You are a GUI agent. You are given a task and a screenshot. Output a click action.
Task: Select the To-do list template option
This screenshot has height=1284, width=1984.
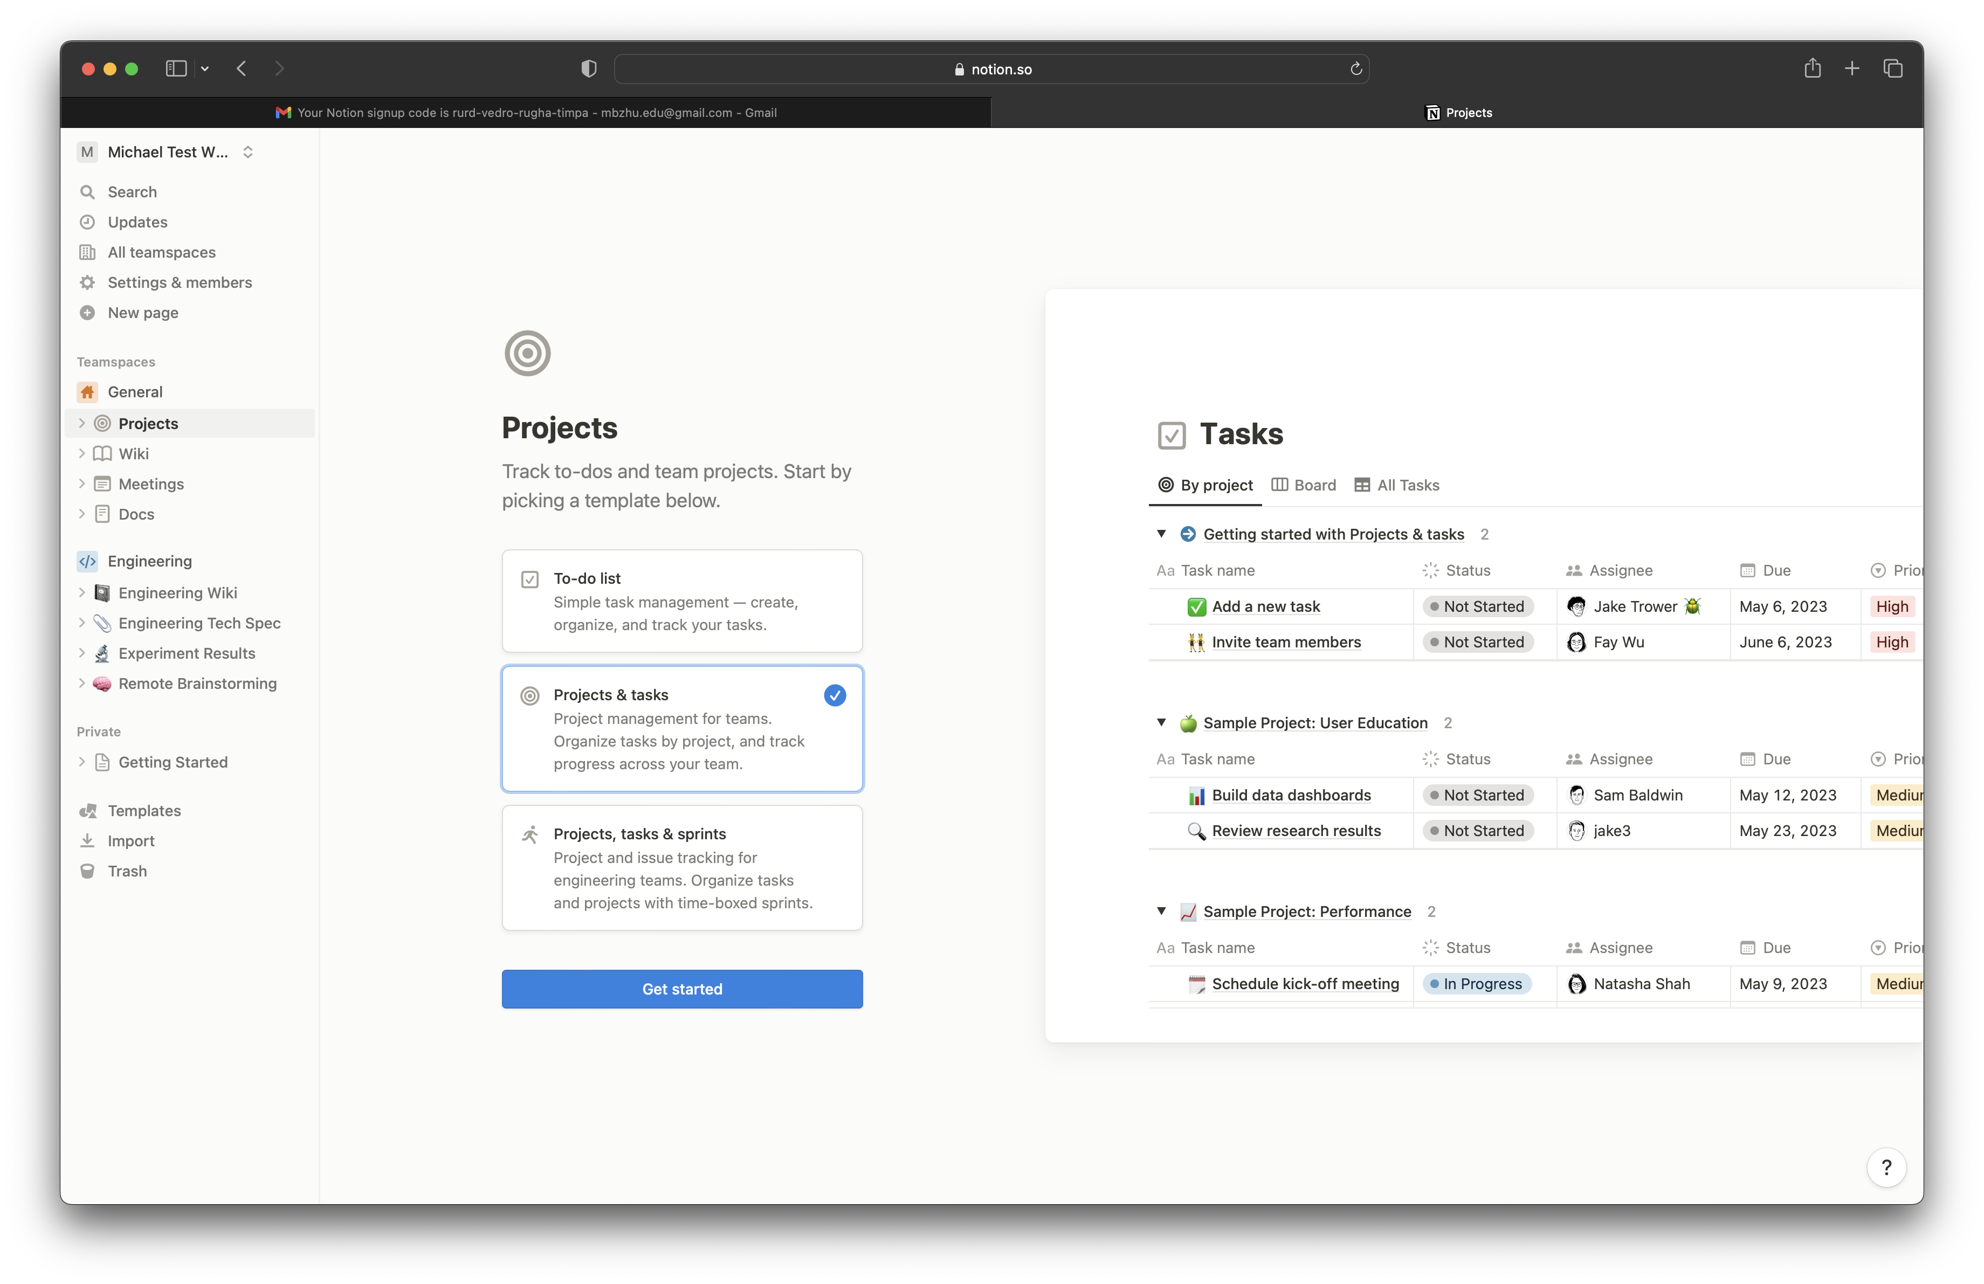tap(682, 600)
